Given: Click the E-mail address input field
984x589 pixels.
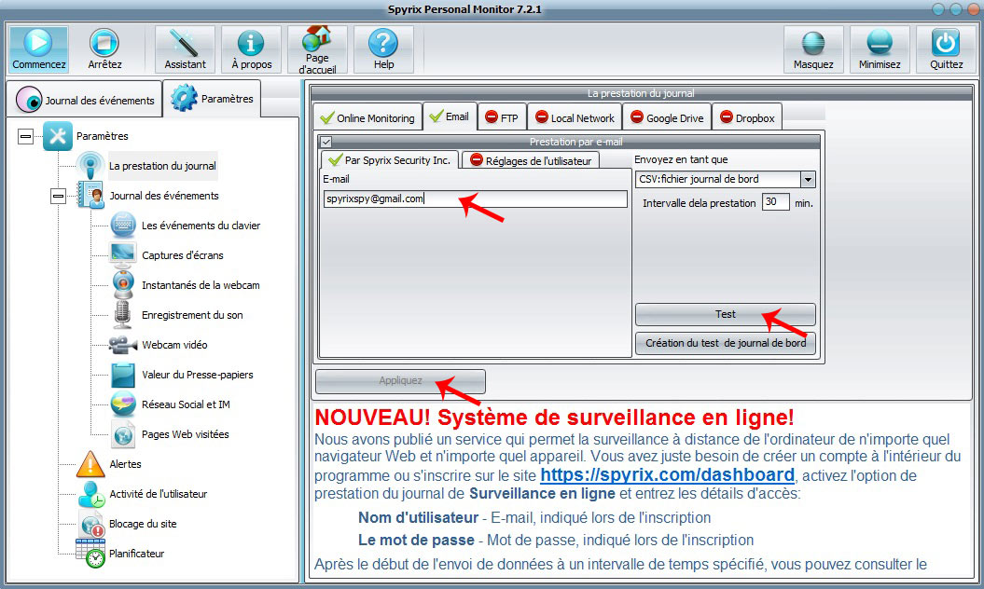Looking at the screenshot, I should coord(475,199).
